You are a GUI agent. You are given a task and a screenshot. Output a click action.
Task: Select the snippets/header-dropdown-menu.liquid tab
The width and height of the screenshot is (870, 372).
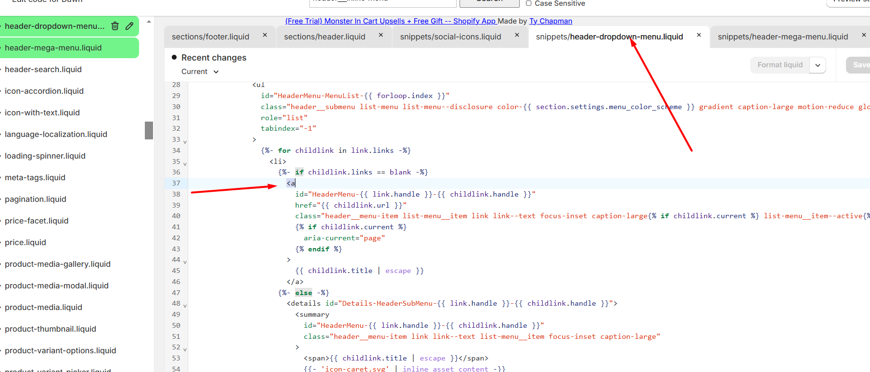(x=609, y=37)
